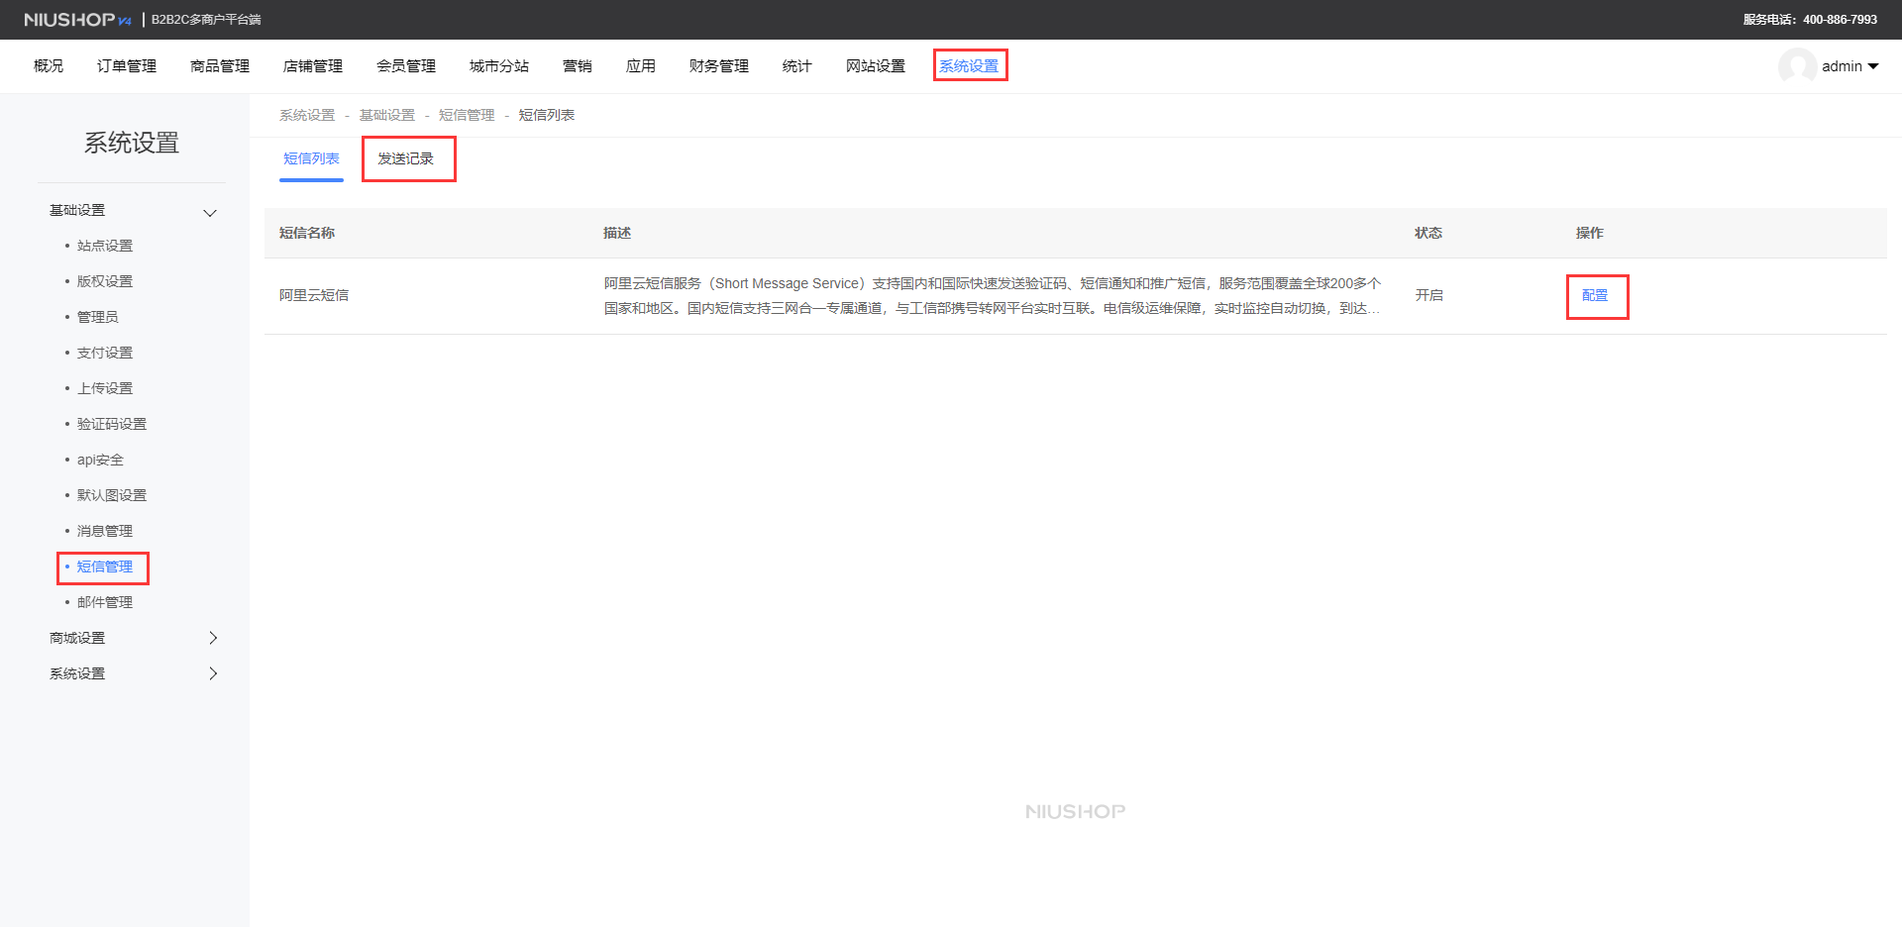Viewport: 1902px width, 927px height.
Task: Click the 短信名称 column header
Action: (307, 233)
